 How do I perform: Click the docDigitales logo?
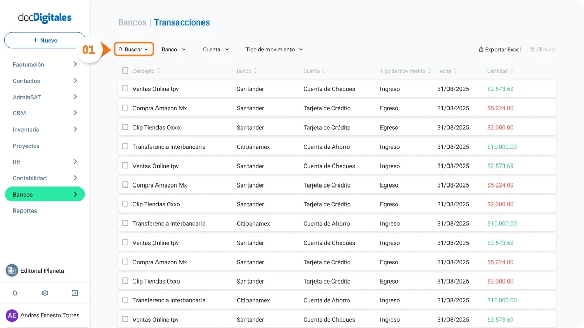(44, 17)
